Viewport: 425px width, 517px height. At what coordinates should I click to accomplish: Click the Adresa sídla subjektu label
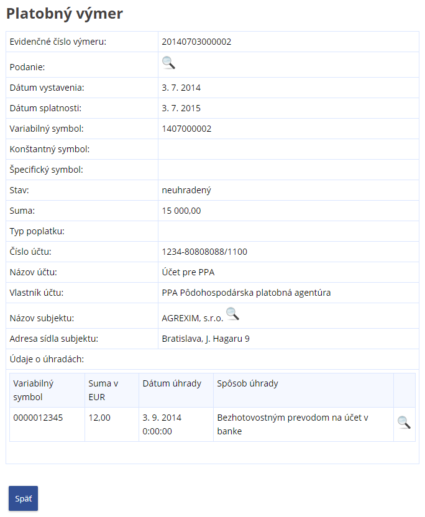[x=53, y=339]
